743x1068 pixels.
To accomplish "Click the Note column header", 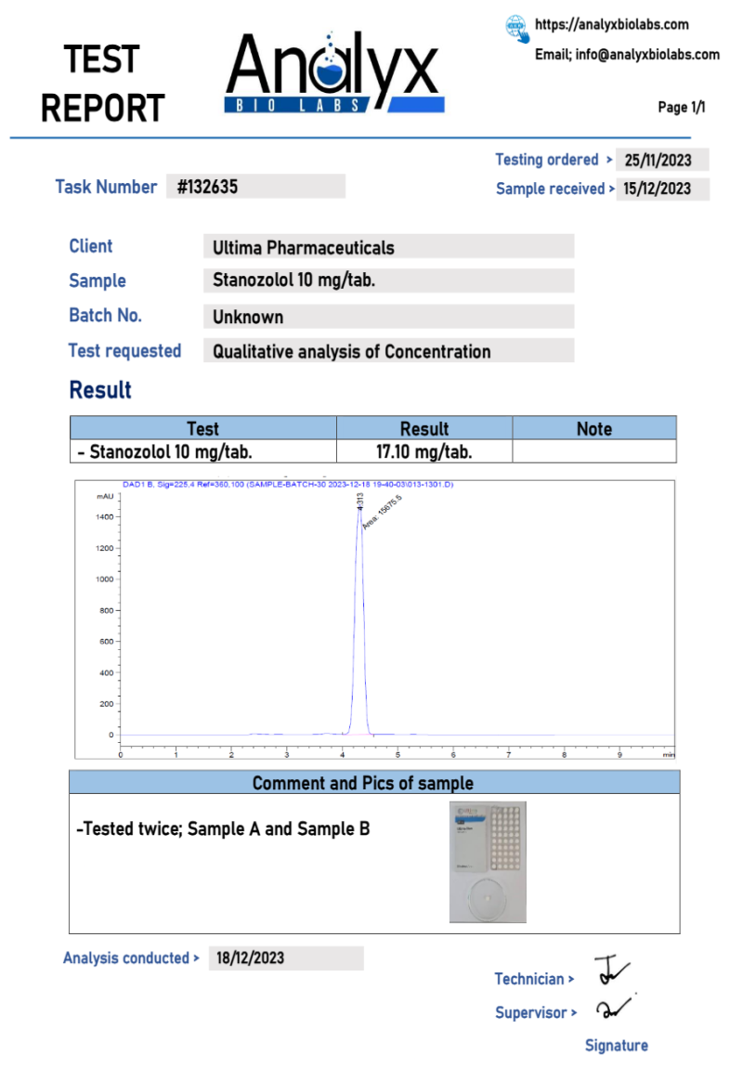I will pos(593,428).
